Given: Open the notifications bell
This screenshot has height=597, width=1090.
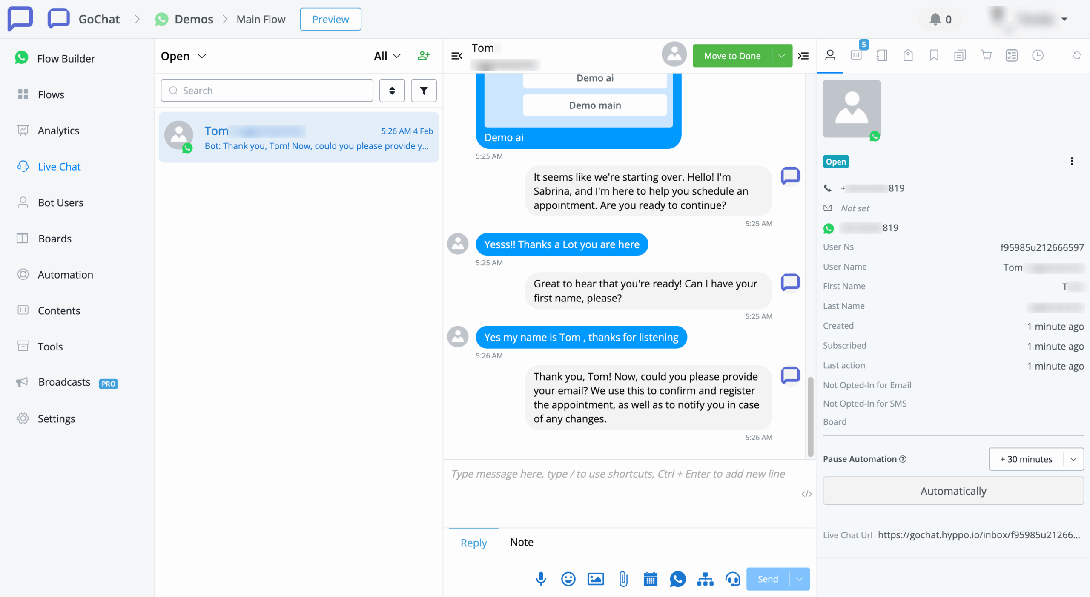Looking at the screenshot, I should pos(935,19).
